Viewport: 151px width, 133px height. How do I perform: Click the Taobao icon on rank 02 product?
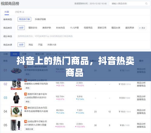26,80
